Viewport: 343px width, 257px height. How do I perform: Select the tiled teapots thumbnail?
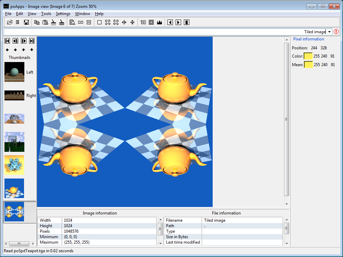(x=14, y=211)
